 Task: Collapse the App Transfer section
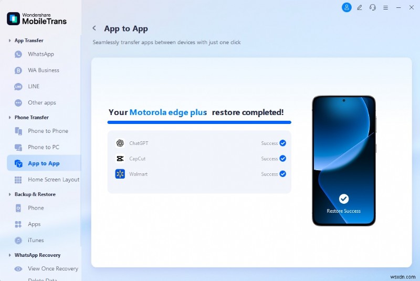[9, 40]
